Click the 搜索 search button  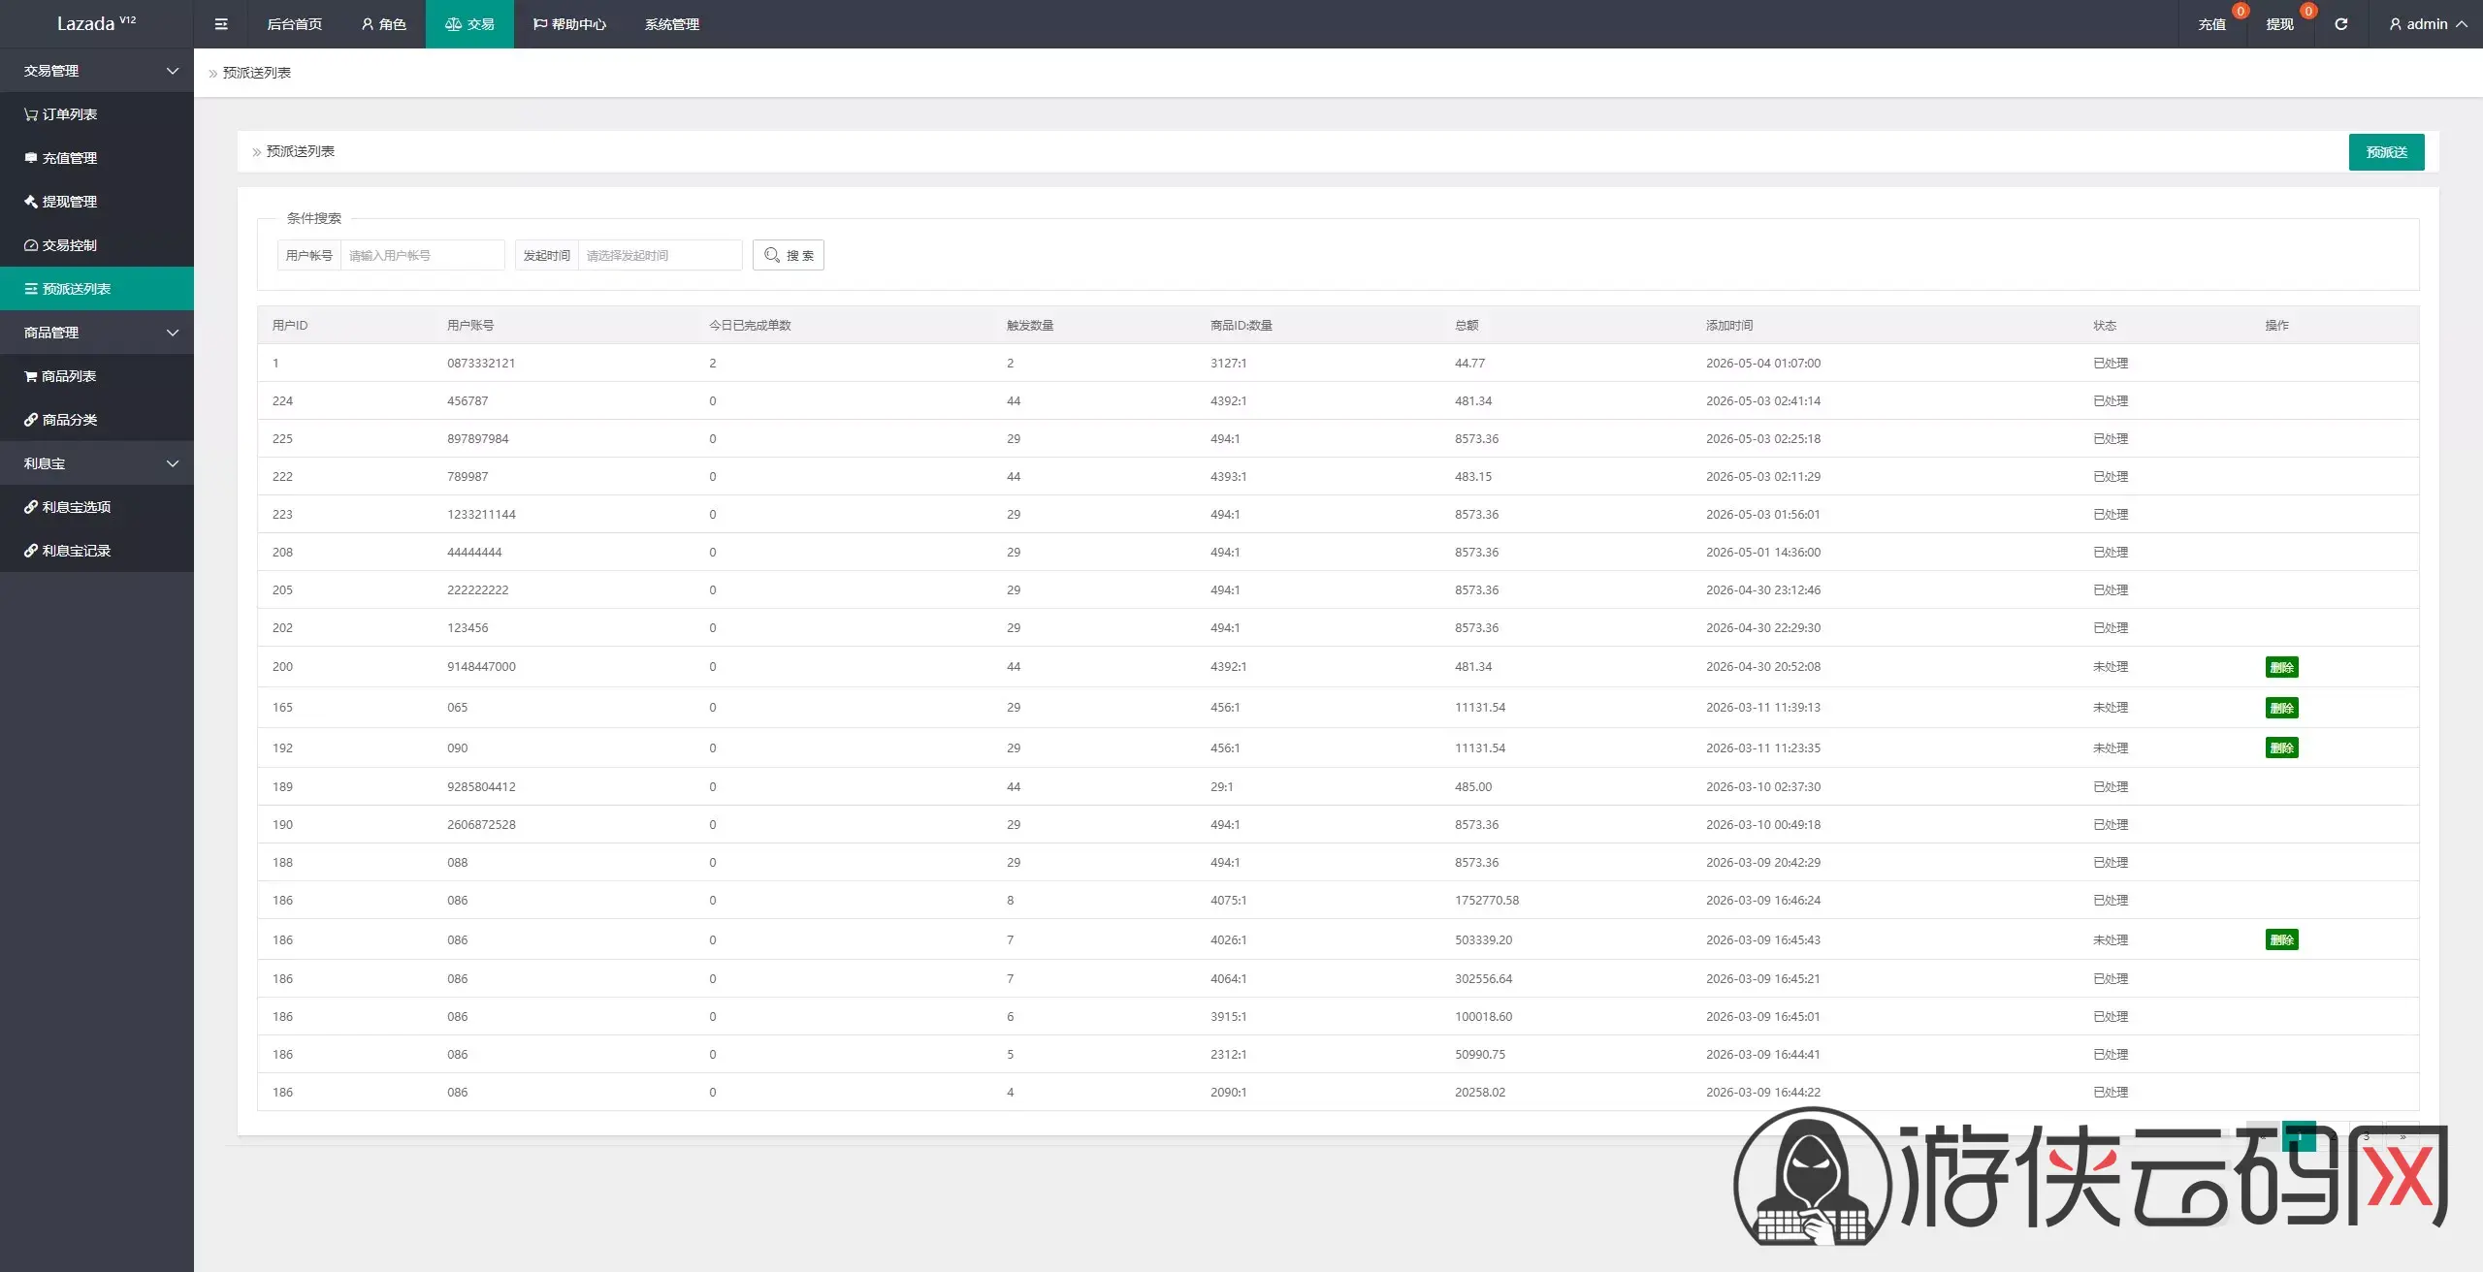point(789,255)
